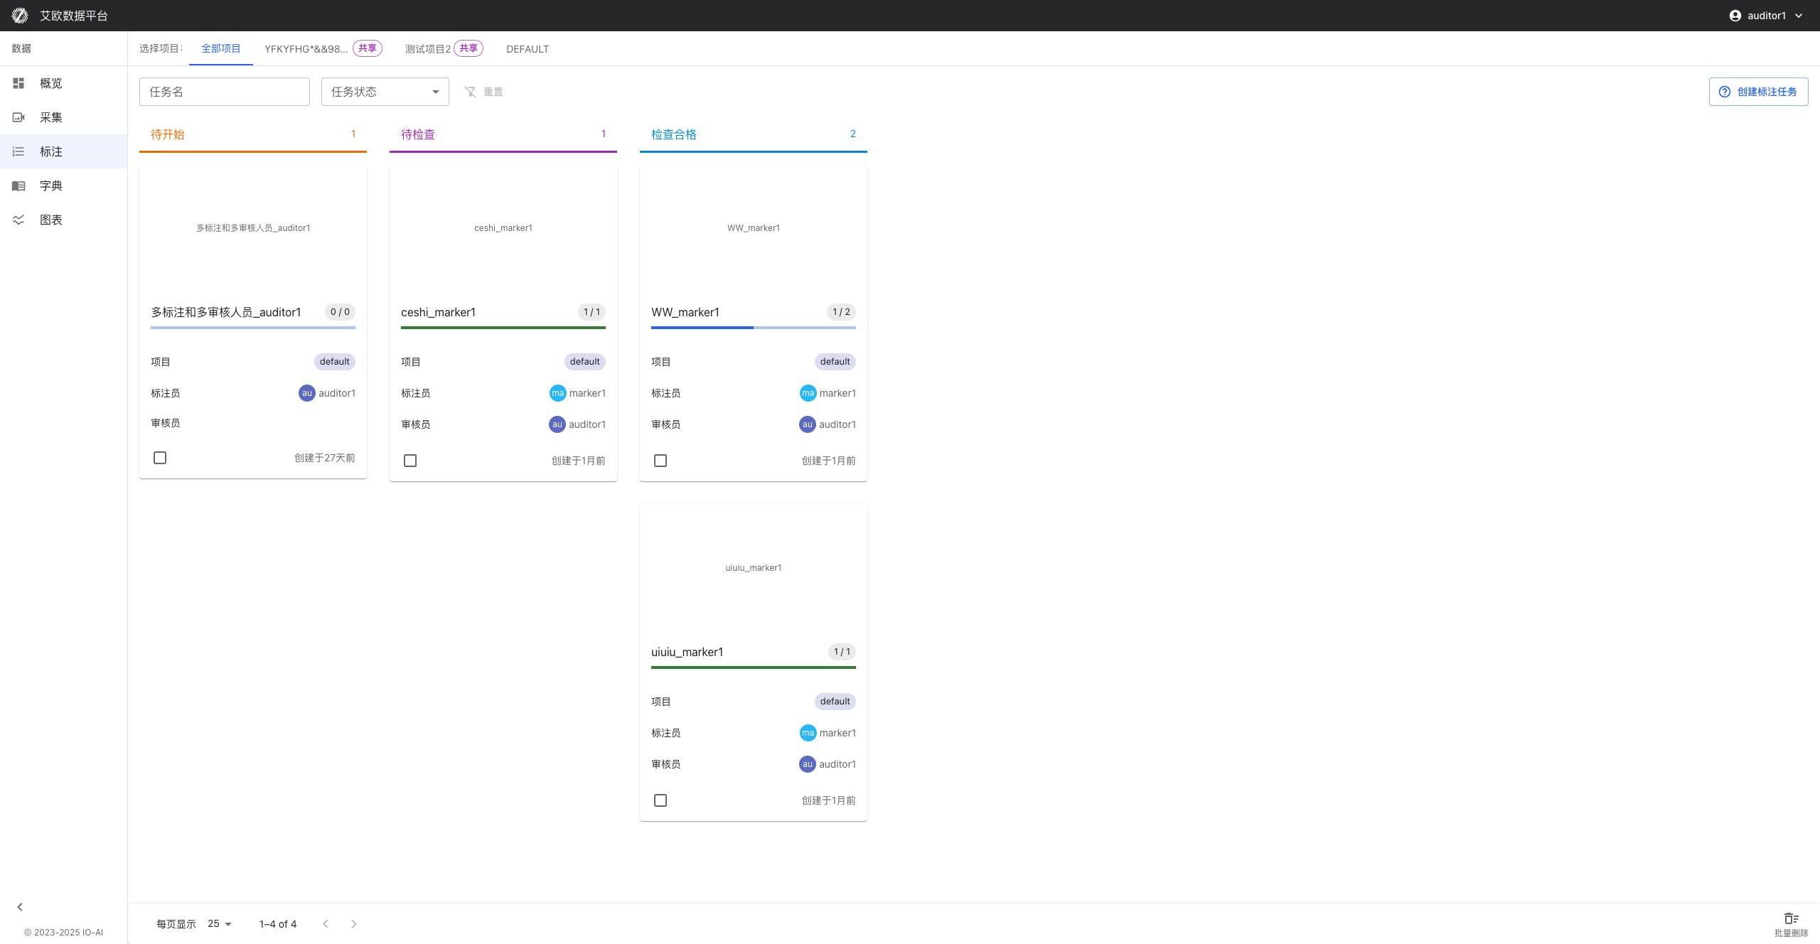Open the auditor1 account menu
Screen dimensions: 1820x944
pyautogui.click(x=1766, y=16)
